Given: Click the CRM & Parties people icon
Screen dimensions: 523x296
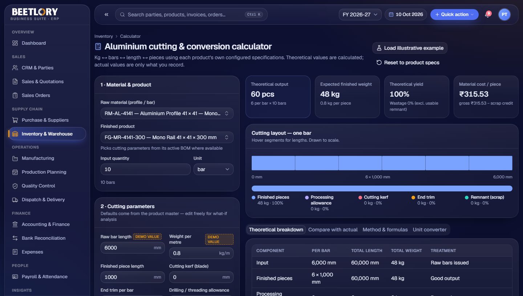Looking at the screenshot, I should coord(15,68).
